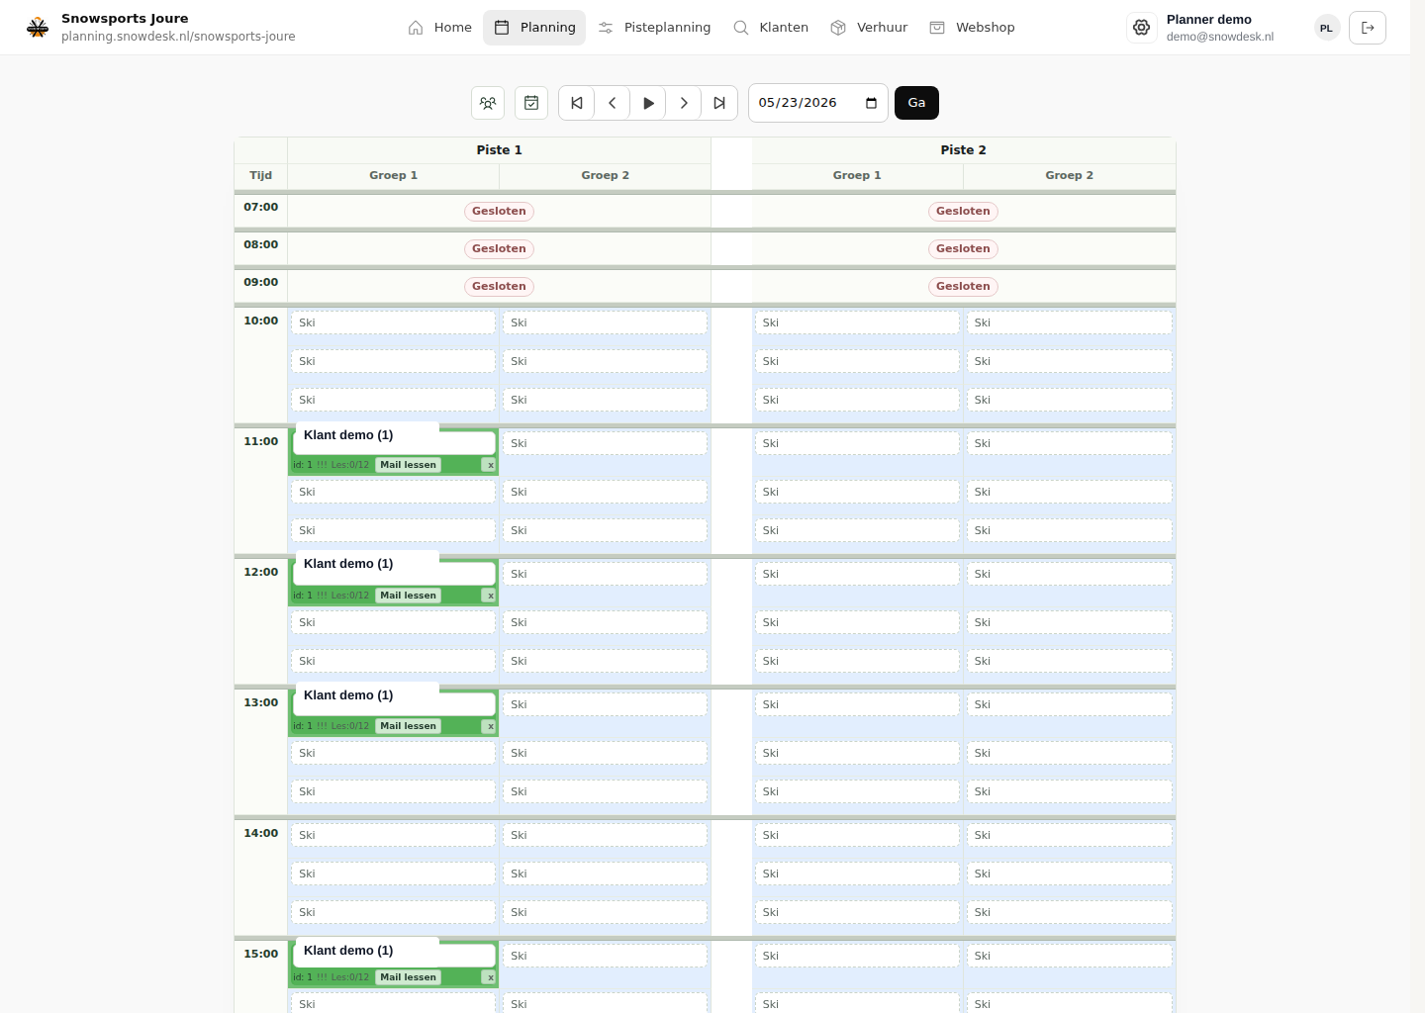Select the top 12:00 Ski slot, Piste 2 Groep 1
The image size is (1425, 1013).
(x=857, y=574)
